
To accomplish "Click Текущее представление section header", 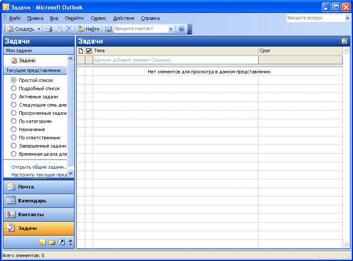I will point(35,70).
